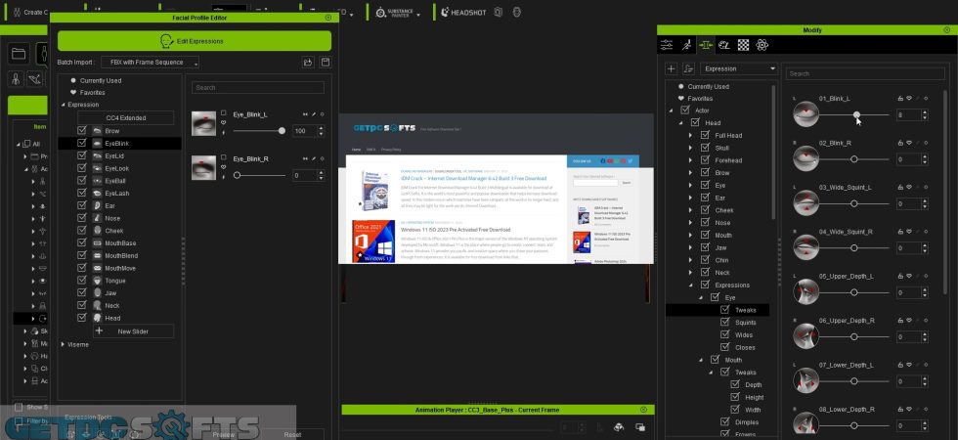This screenshot has width=958, height=440.
Task: Click the New Slider button
Action: pyautogui.click(x=133, y=331)
